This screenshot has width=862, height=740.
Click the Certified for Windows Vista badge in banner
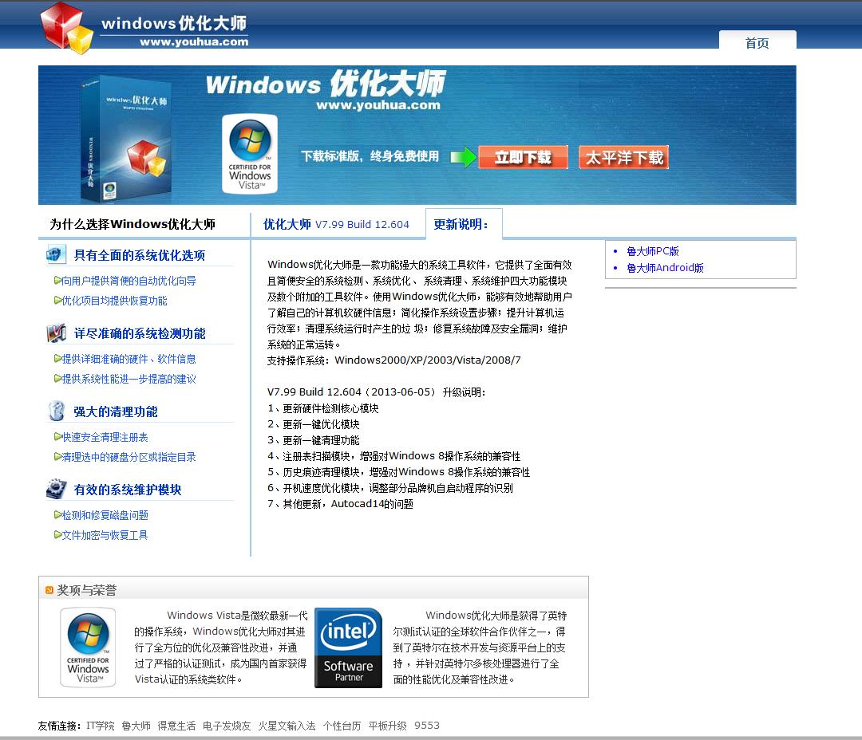[250, 153]
